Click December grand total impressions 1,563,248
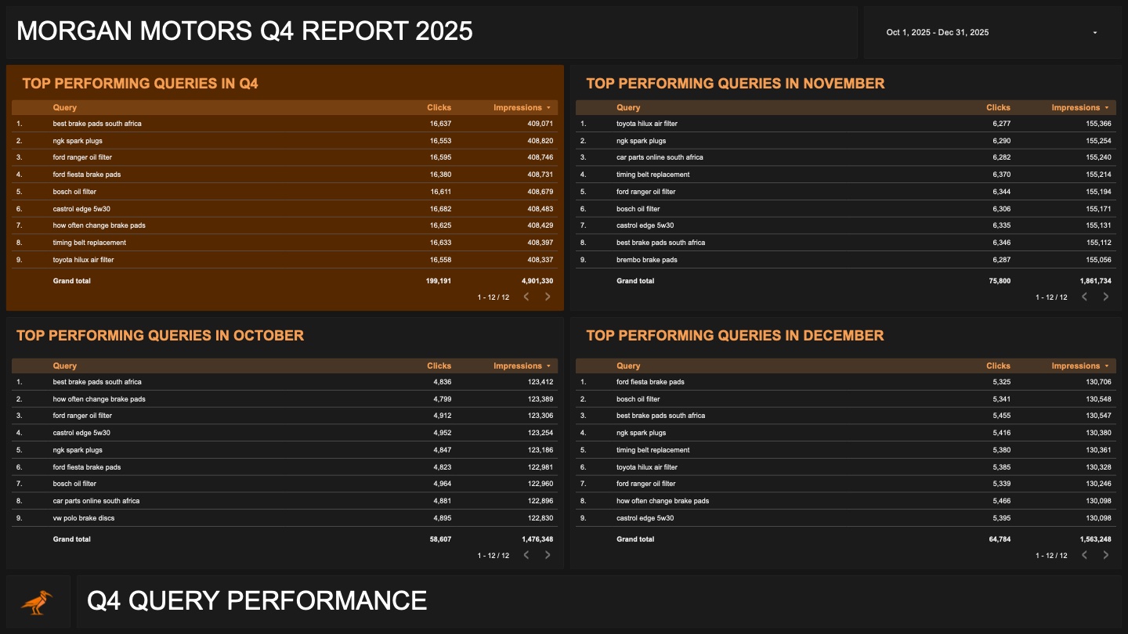Screen dimensions: 1128x634 pos(1095,539)
